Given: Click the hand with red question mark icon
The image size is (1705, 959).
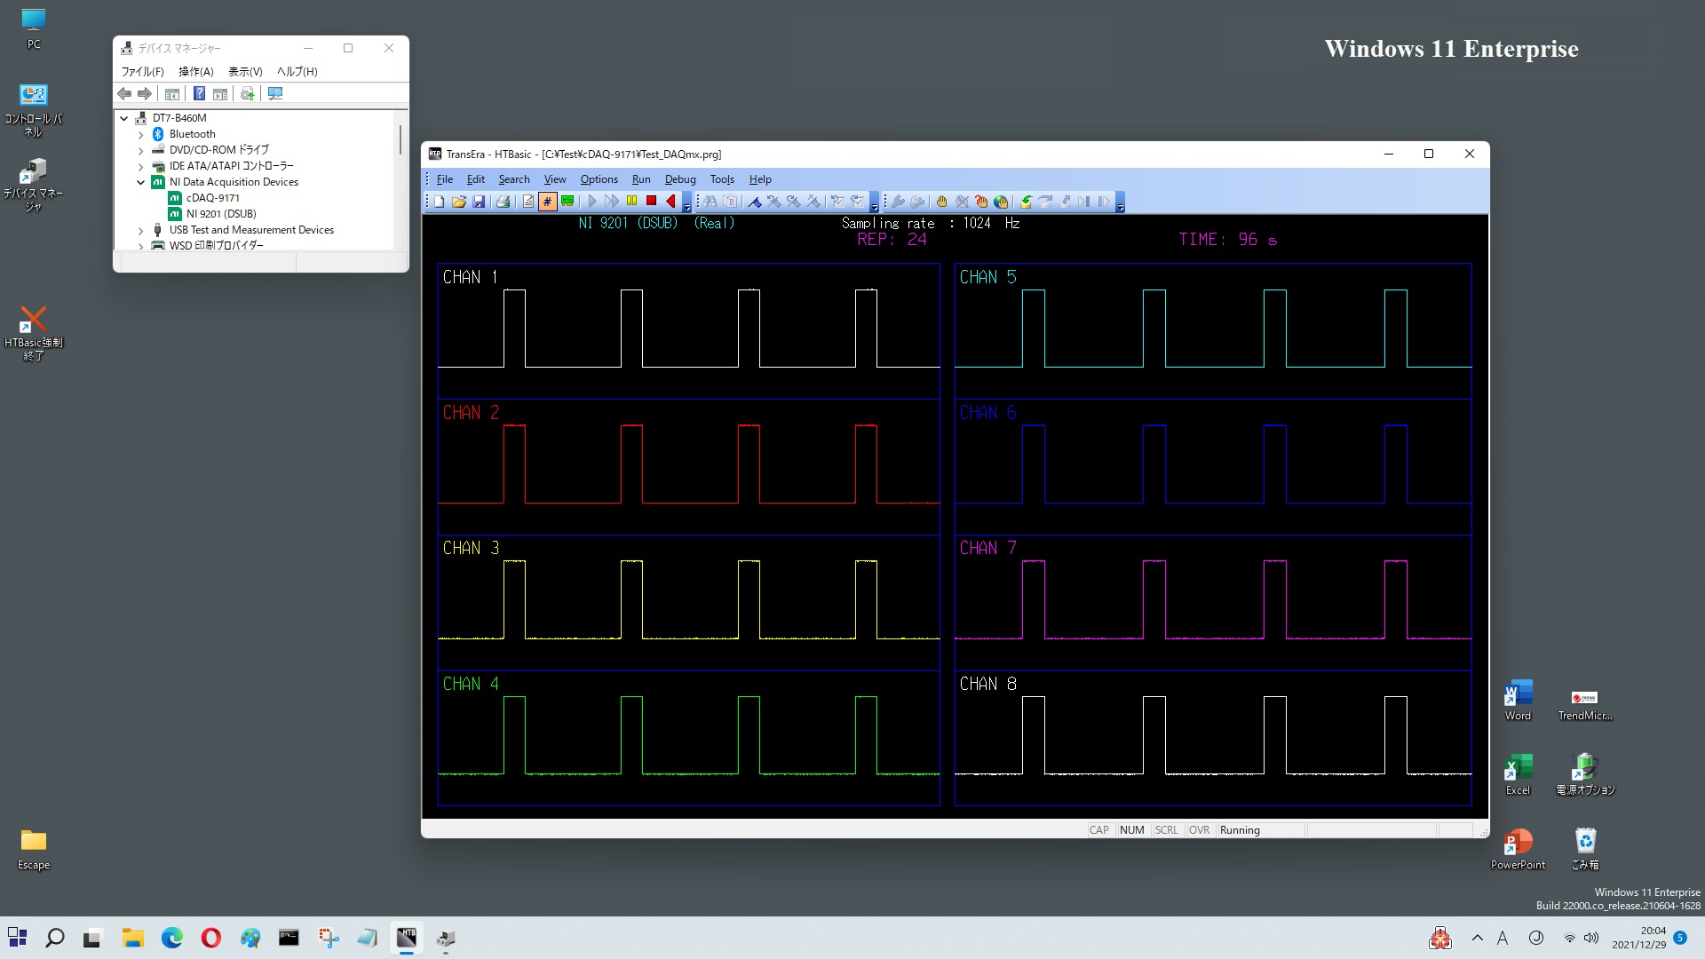Looking at the screenshot, I should 981,202.
